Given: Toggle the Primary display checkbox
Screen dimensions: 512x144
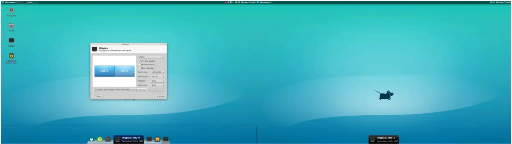Looking at the screenshot, I should [x=140, y=65].
